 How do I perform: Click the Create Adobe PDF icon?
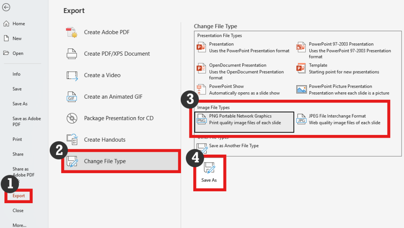(72, 32)
